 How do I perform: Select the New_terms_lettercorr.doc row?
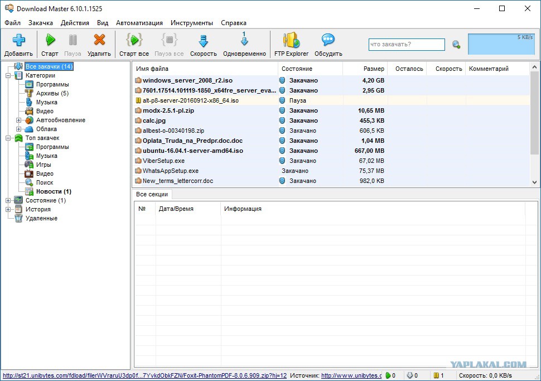coord(331,181)
